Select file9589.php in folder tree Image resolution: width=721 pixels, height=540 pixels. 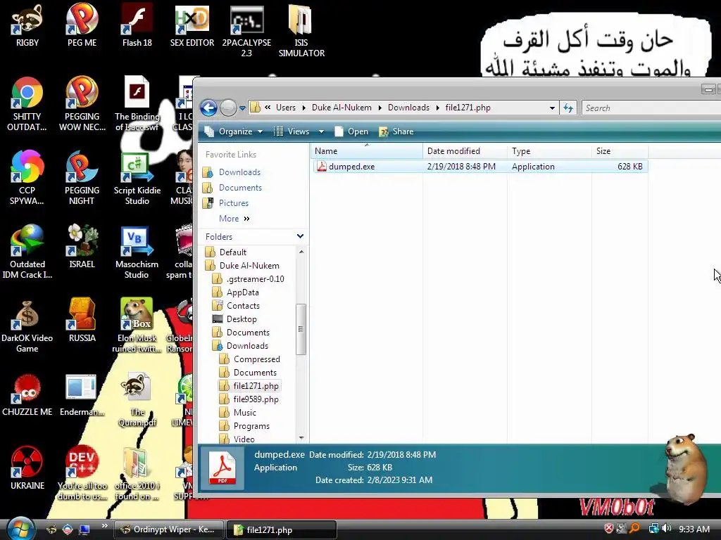click(x=256, y=399)
